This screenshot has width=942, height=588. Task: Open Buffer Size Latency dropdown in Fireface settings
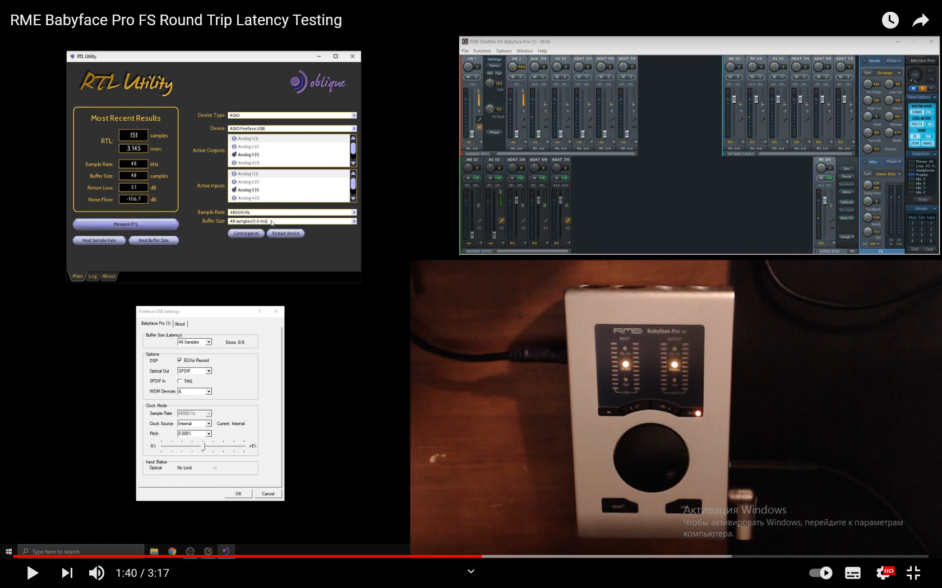(x=195, y=342)
